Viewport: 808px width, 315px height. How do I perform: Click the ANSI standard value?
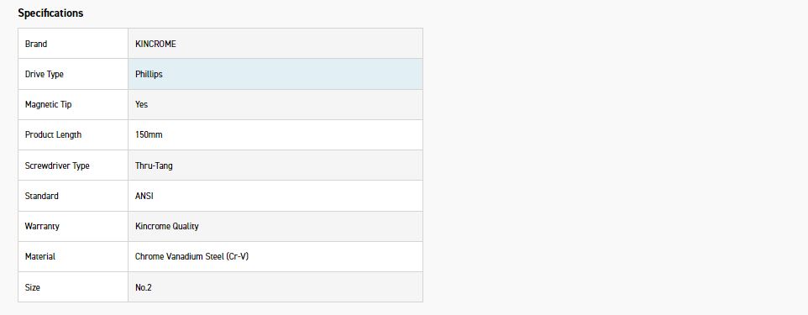coord(144,196)
